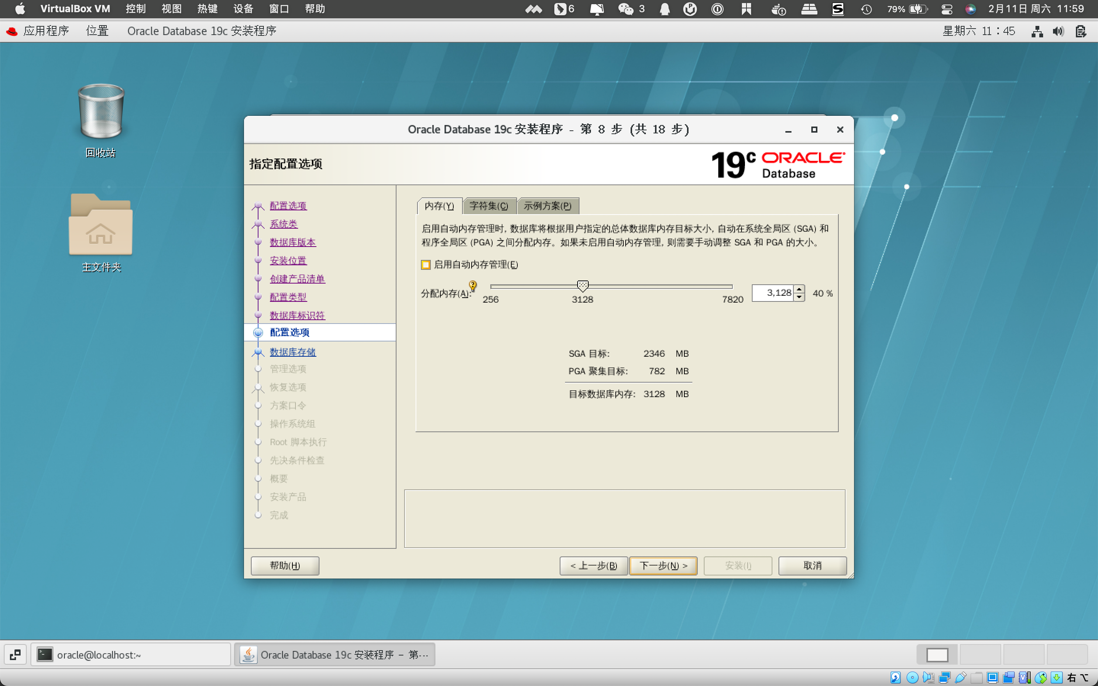Click the VirtualBox hard disk status icon
This screenshot has width=1098, height=686.
(896, 677)
